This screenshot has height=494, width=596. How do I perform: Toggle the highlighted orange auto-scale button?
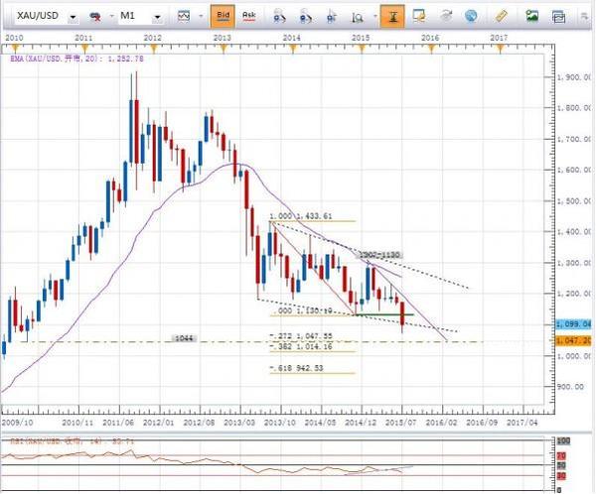point(394,17)
